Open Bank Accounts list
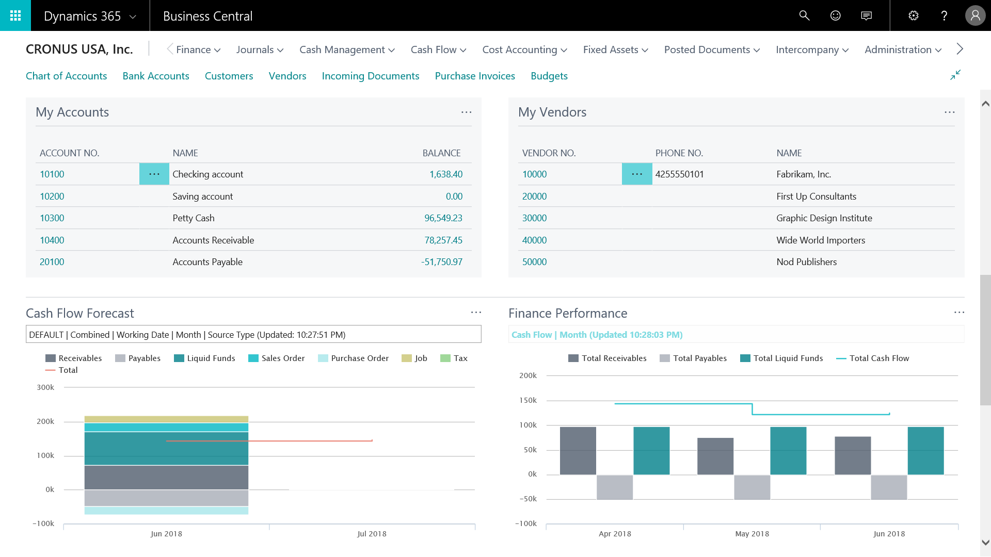Image resolution: width=991 pixels, height=557 pixels. point(156,76)
